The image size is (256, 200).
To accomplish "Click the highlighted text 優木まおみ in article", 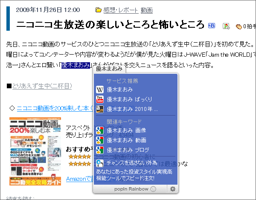I will (76, 65).
